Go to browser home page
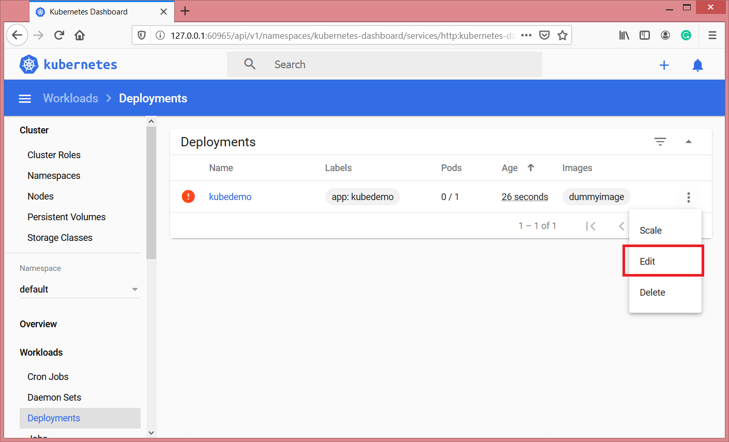Viewport: 729px width, 442px height. click(x=80, y=35)
